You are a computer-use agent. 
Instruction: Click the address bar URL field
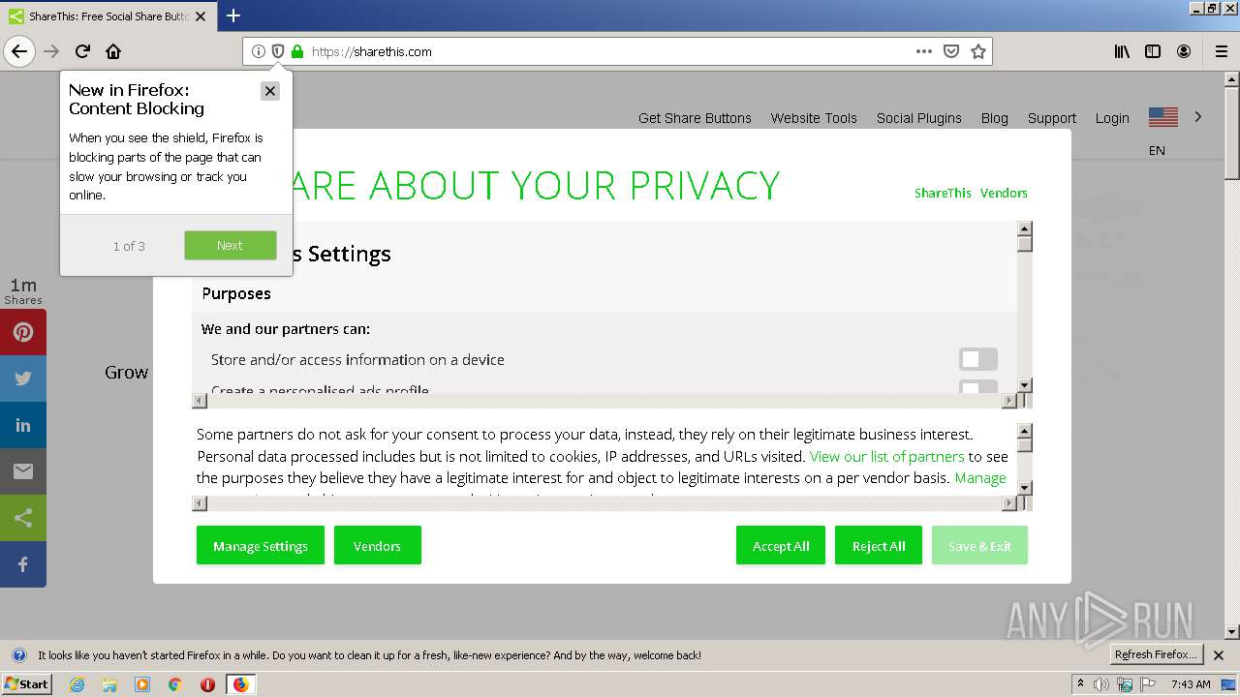[x=610, y=51]
